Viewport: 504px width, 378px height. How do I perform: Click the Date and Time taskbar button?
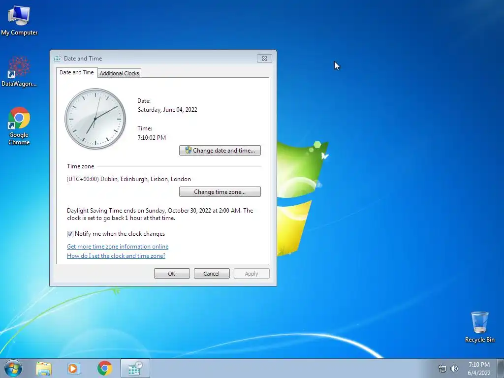[135, 368]
